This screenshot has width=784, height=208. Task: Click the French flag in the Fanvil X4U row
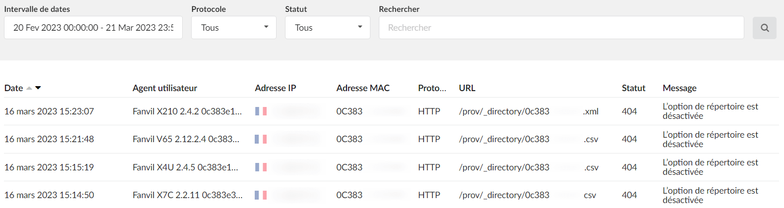(x=261, y=167)
